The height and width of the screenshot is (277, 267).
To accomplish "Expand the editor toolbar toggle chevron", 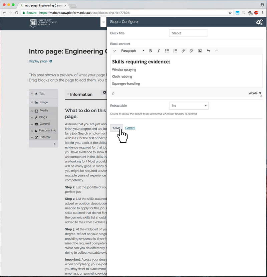I will coord(114,51).
